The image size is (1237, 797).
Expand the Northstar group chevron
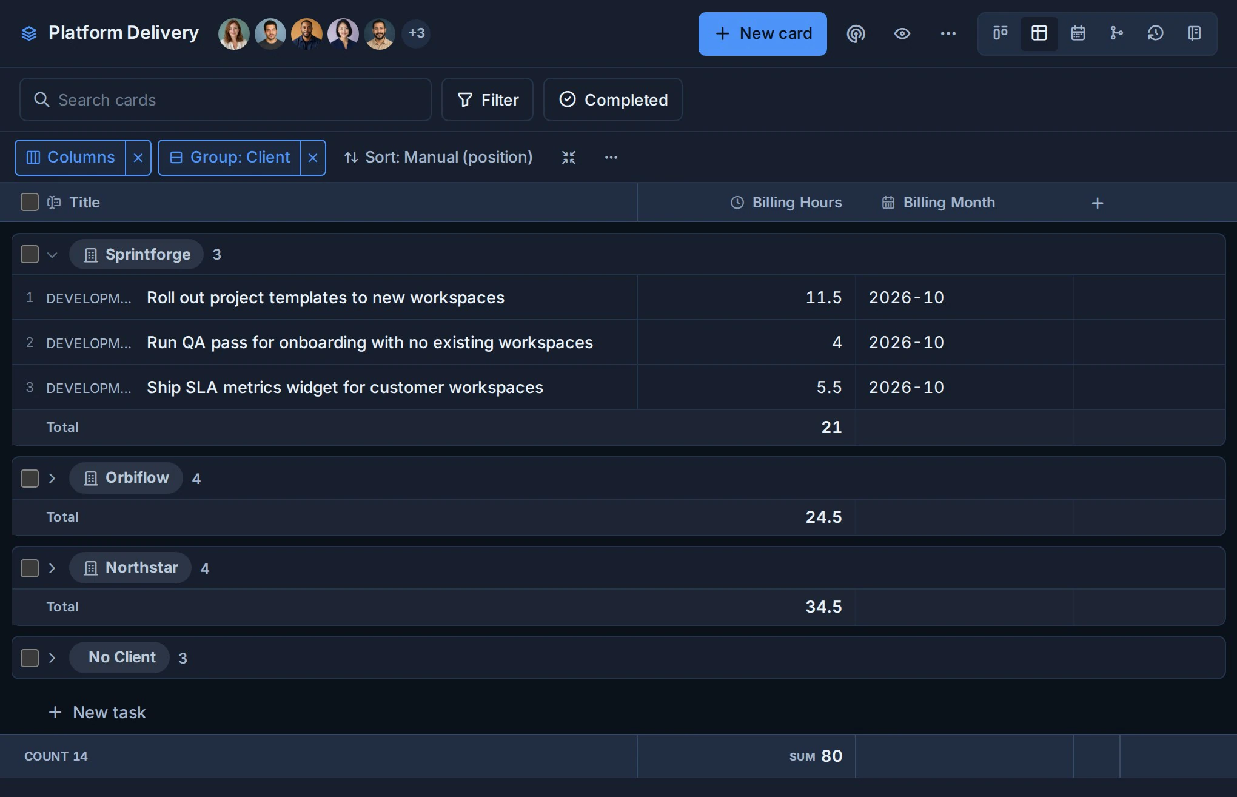tap(52, 568)
